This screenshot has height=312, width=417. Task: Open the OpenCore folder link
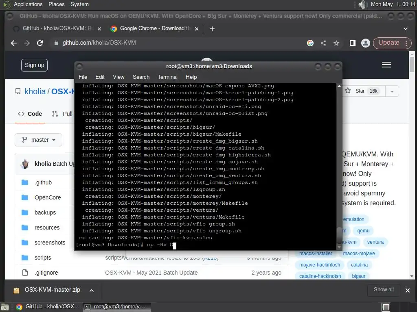click(48, 197)
